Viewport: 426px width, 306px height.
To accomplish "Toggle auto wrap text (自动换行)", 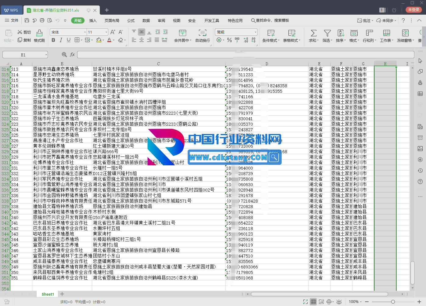I will pos(203,36).
